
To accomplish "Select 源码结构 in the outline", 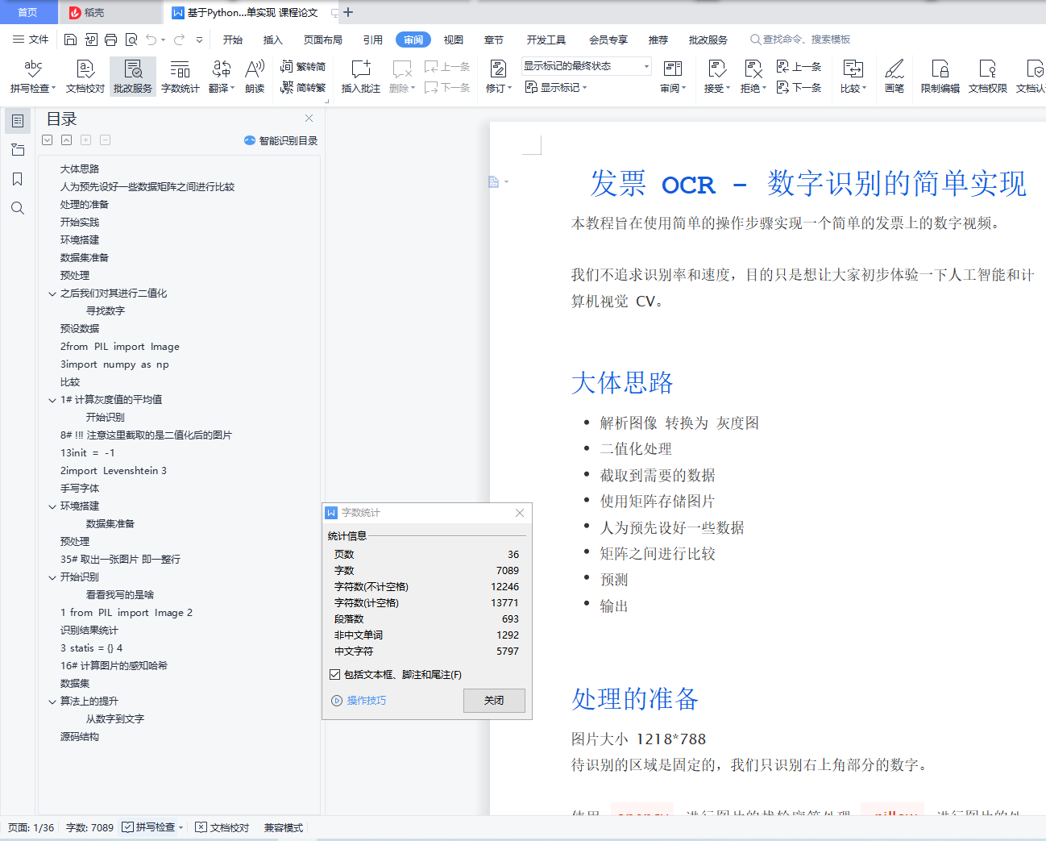I will (80, 737).
